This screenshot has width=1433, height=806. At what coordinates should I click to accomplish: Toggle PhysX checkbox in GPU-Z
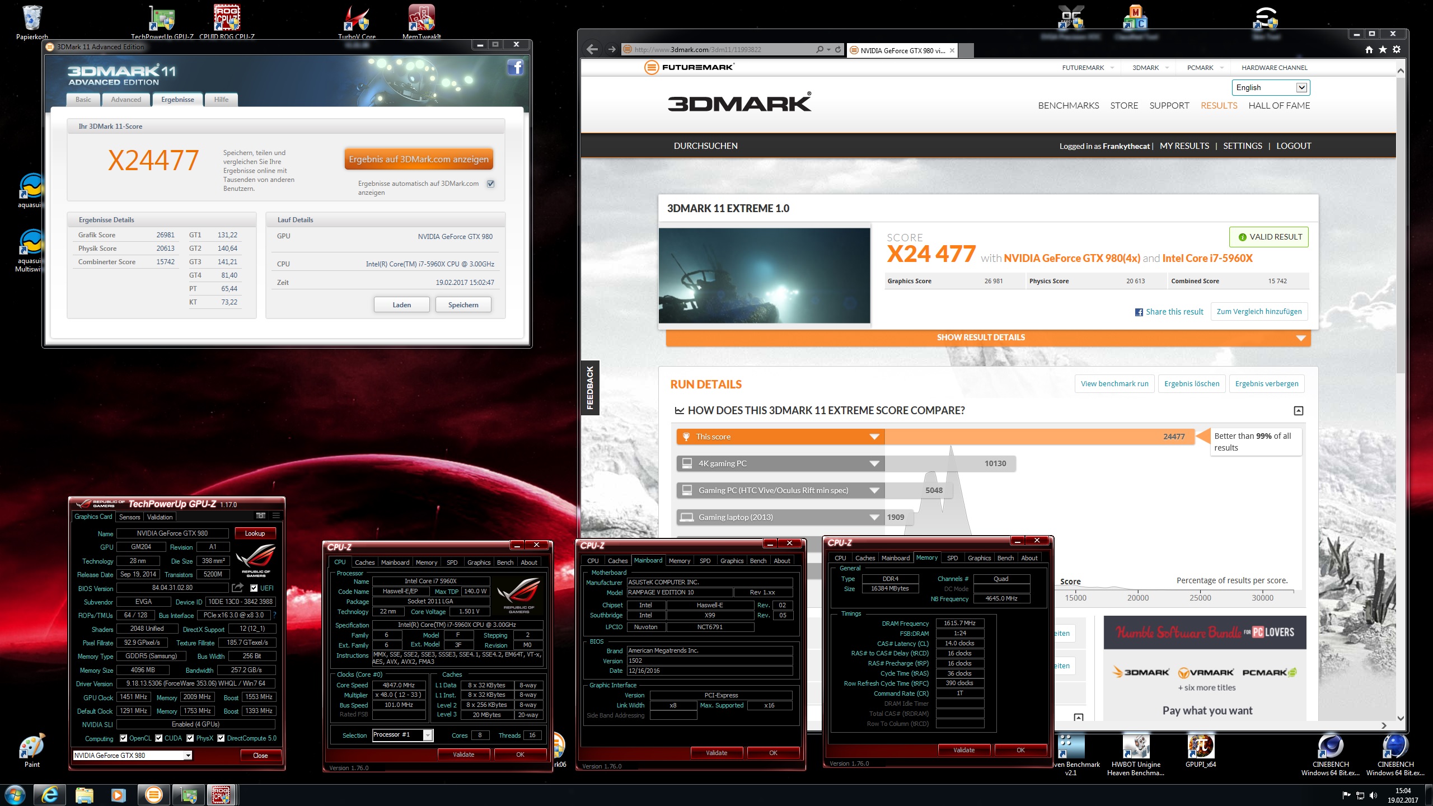point(190,738)
